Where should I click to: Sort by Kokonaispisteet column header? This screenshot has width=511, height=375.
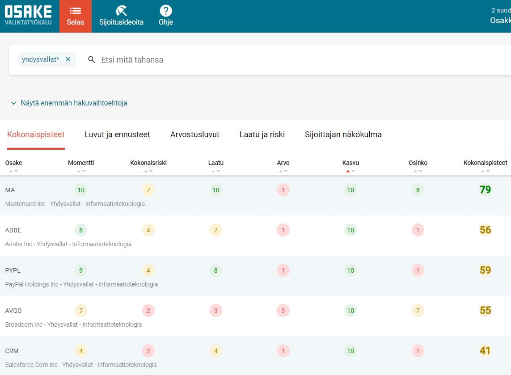click(485, 163)
